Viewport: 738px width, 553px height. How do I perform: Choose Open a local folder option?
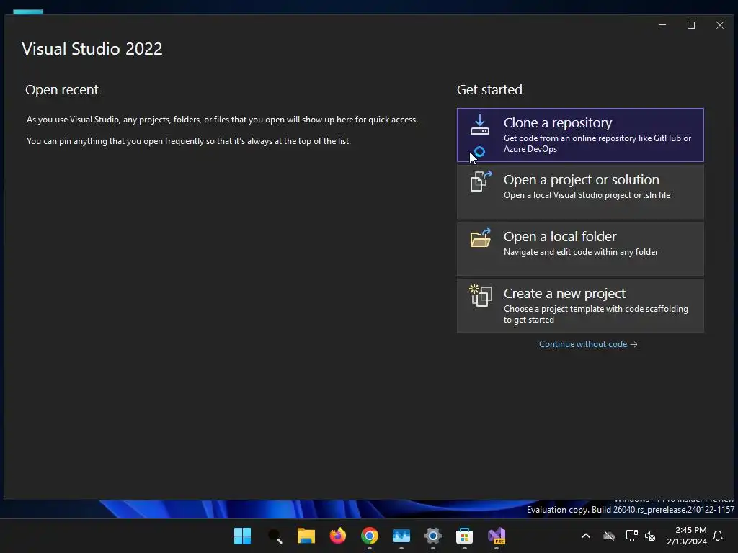click(580, 248)
